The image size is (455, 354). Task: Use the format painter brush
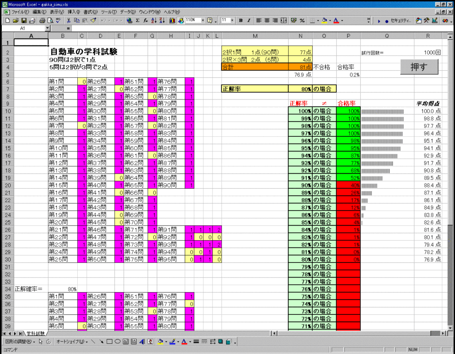click(x=93, y=20)
